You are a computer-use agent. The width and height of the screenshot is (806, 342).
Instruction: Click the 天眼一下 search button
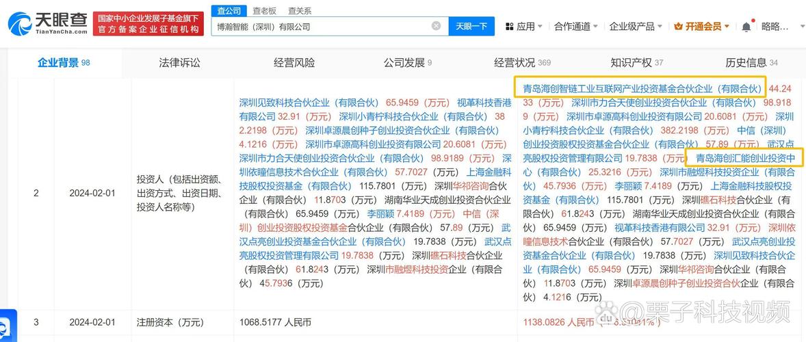tap(471, 26)
